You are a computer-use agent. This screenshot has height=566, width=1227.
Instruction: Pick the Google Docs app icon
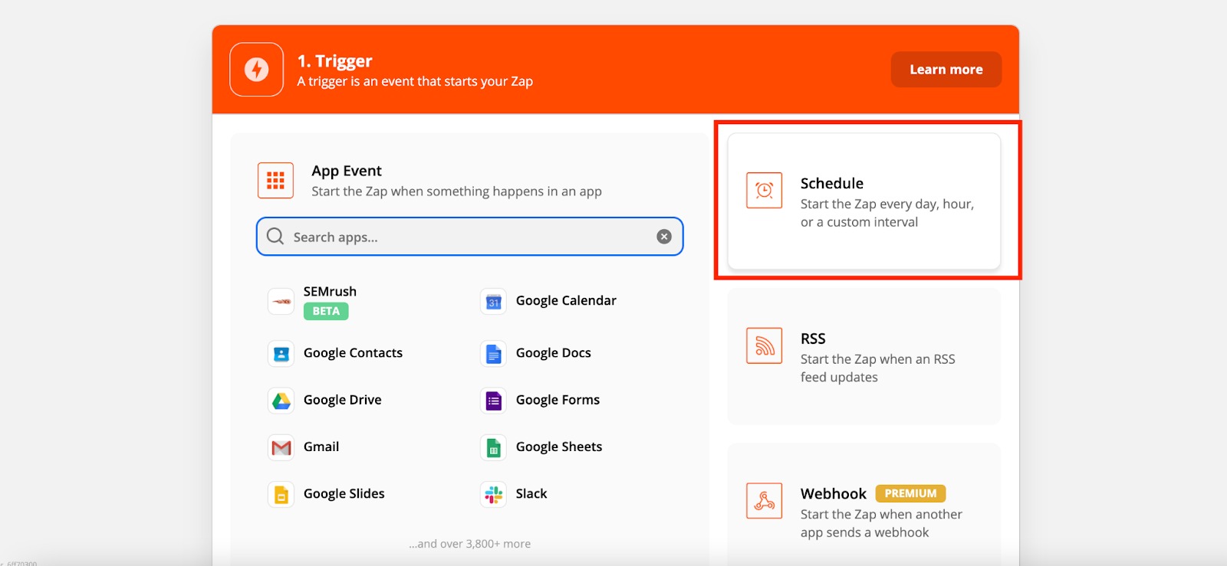click(493, 354)
